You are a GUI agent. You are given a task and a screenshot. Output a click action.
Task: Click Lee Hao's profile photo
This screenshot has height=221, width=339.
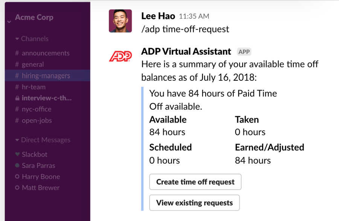(120, 21)
